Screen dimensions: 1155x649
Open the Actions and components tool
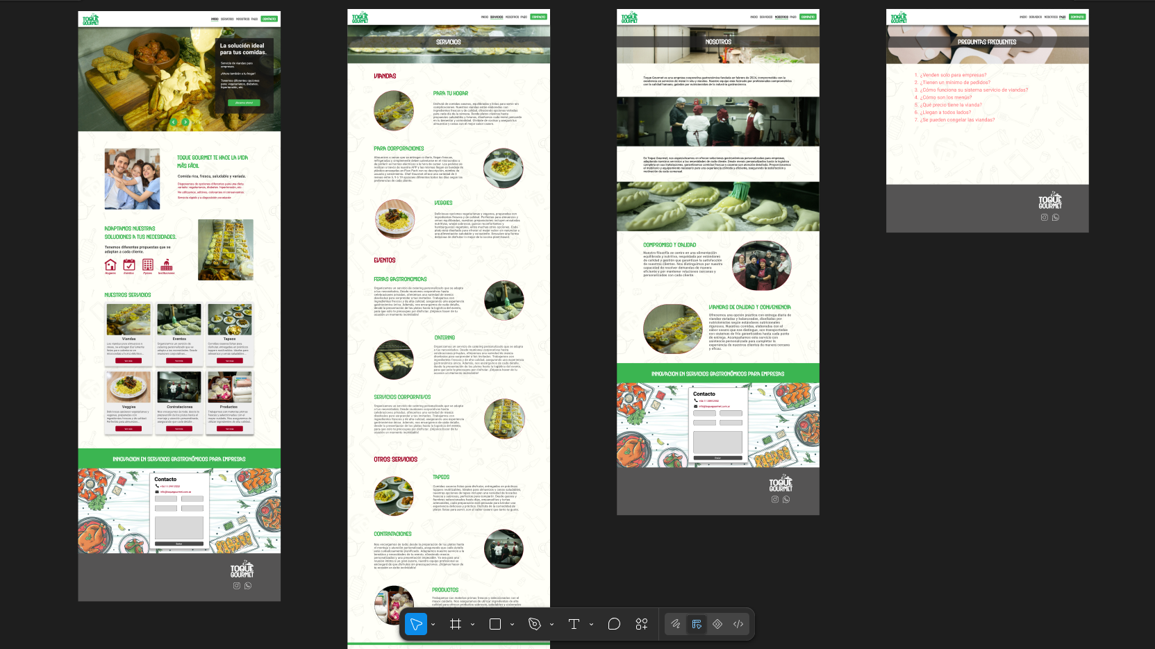[x=642, y=624]
